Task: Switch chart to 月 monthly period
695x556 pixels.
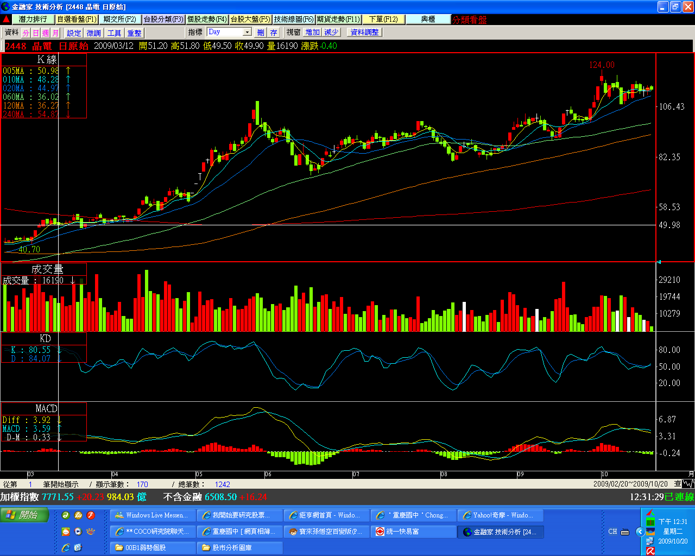Action: tap(55, 33)
